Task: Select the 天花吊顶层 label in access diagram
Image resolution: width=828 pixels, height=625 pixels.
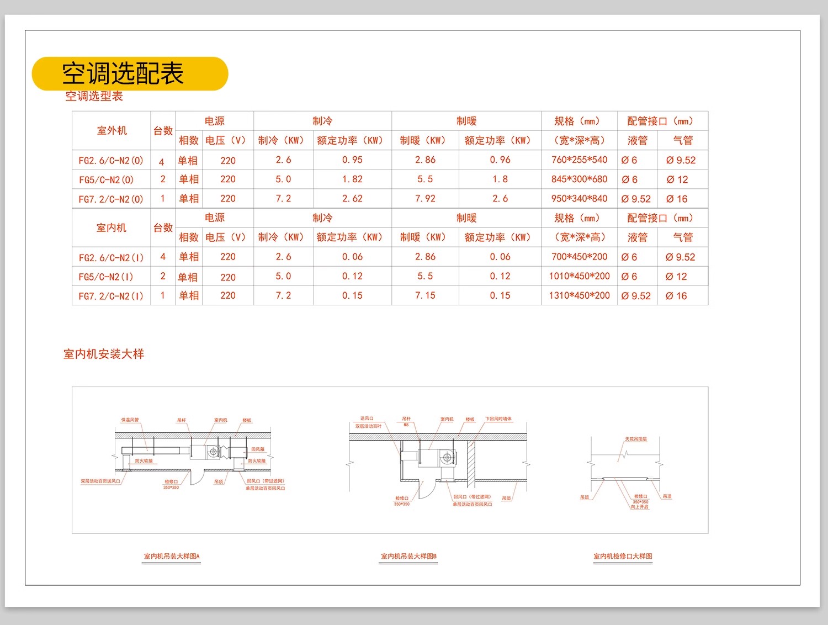Action: (x=636, y=439)
